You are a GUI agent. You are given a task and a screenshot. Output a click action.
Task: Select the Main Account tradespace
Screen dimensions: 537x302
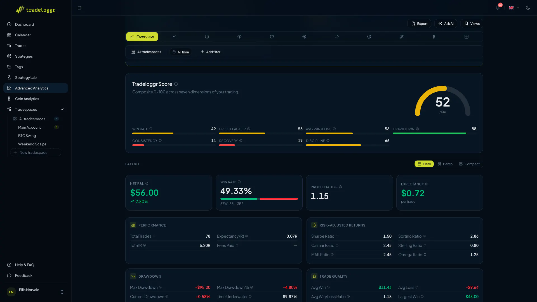click(36, 127)
